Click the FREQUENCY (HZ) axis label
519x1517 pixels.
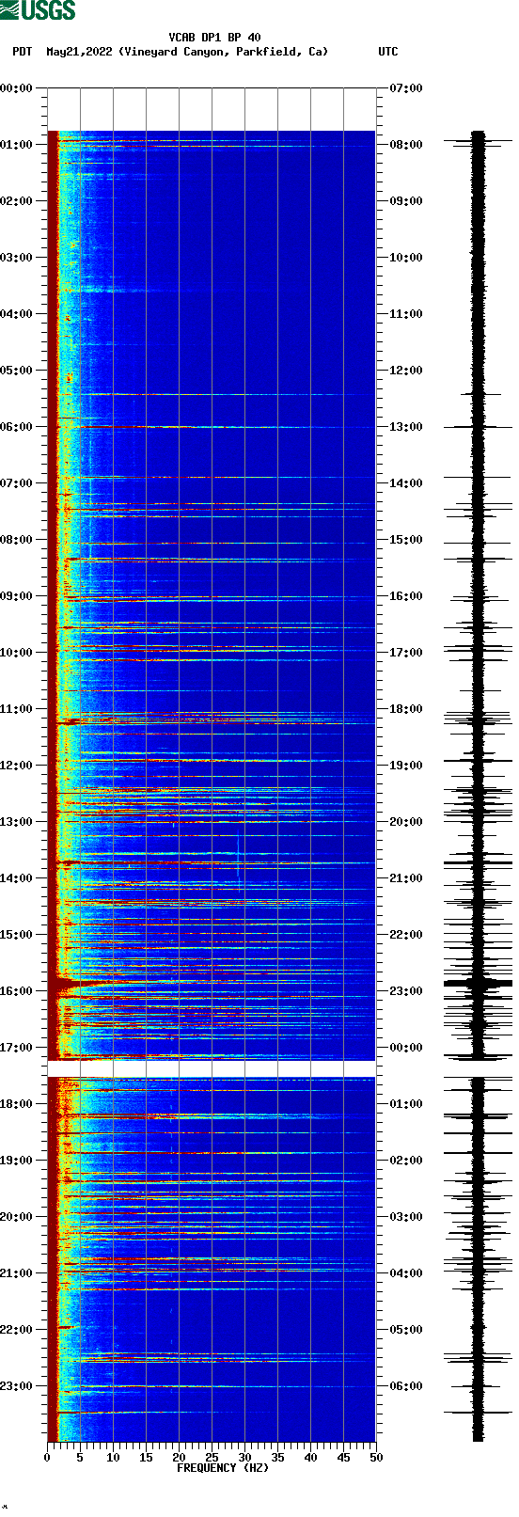(x=223, y=1467)
